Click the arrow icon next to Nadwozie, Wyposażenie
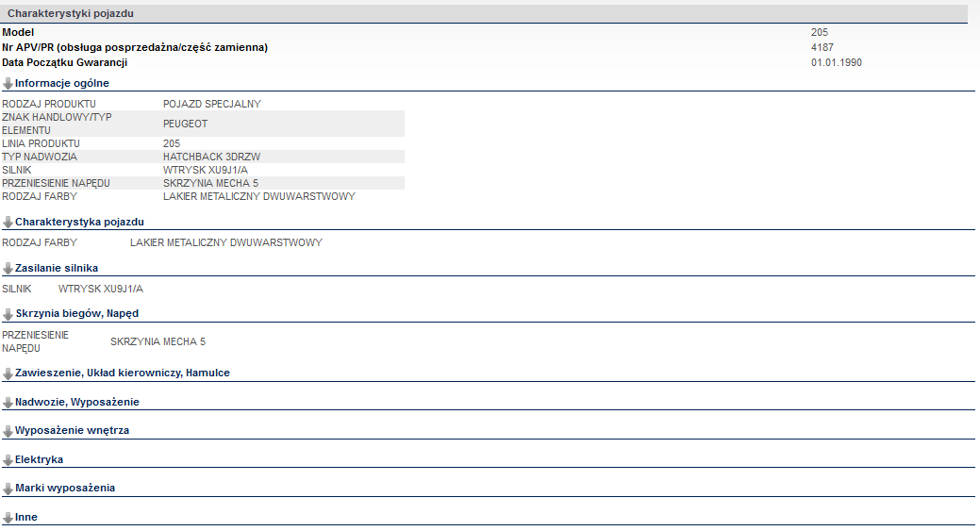Image resolution: width=980 pixels, height=531 pixels. (x=8, y=403)
